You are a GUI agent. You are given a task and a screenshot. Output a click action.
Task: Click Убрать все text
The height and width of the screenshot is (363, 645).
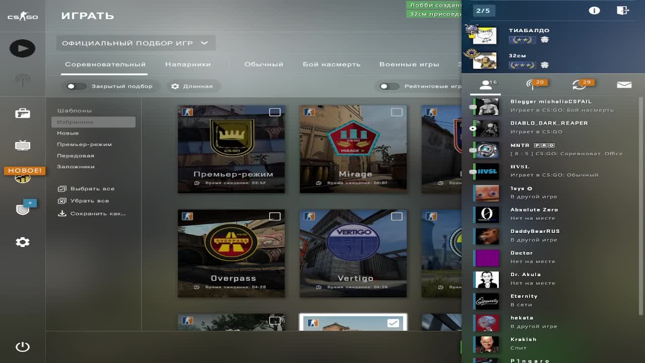click(x=90, y=201)
